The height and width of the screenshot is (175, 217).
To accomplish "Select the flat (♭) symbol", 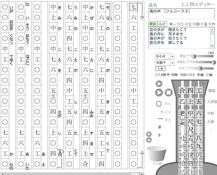I will 160,135.
